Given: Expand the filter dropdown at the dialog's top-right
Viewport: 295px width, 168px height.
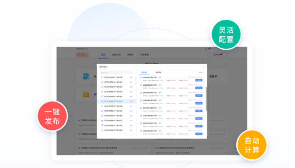Looking at the screenshot, I should tap(201, 73).
